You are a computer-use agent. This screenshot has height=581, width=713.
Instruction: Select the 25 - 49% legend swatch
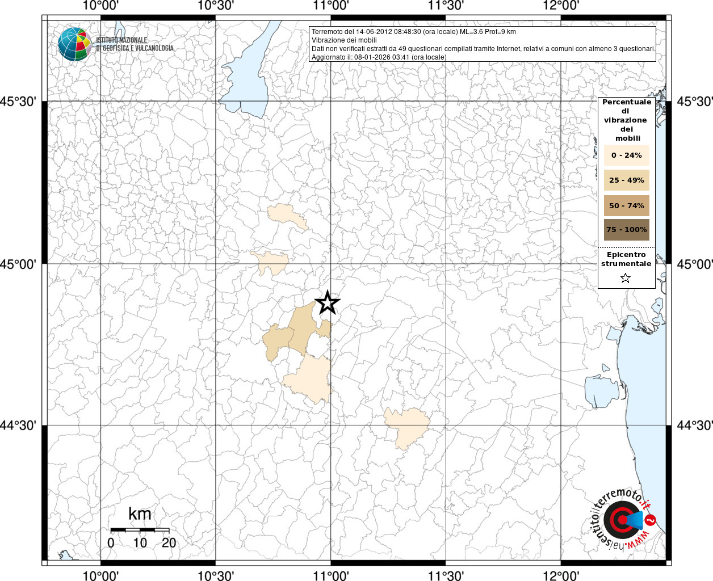627,180
